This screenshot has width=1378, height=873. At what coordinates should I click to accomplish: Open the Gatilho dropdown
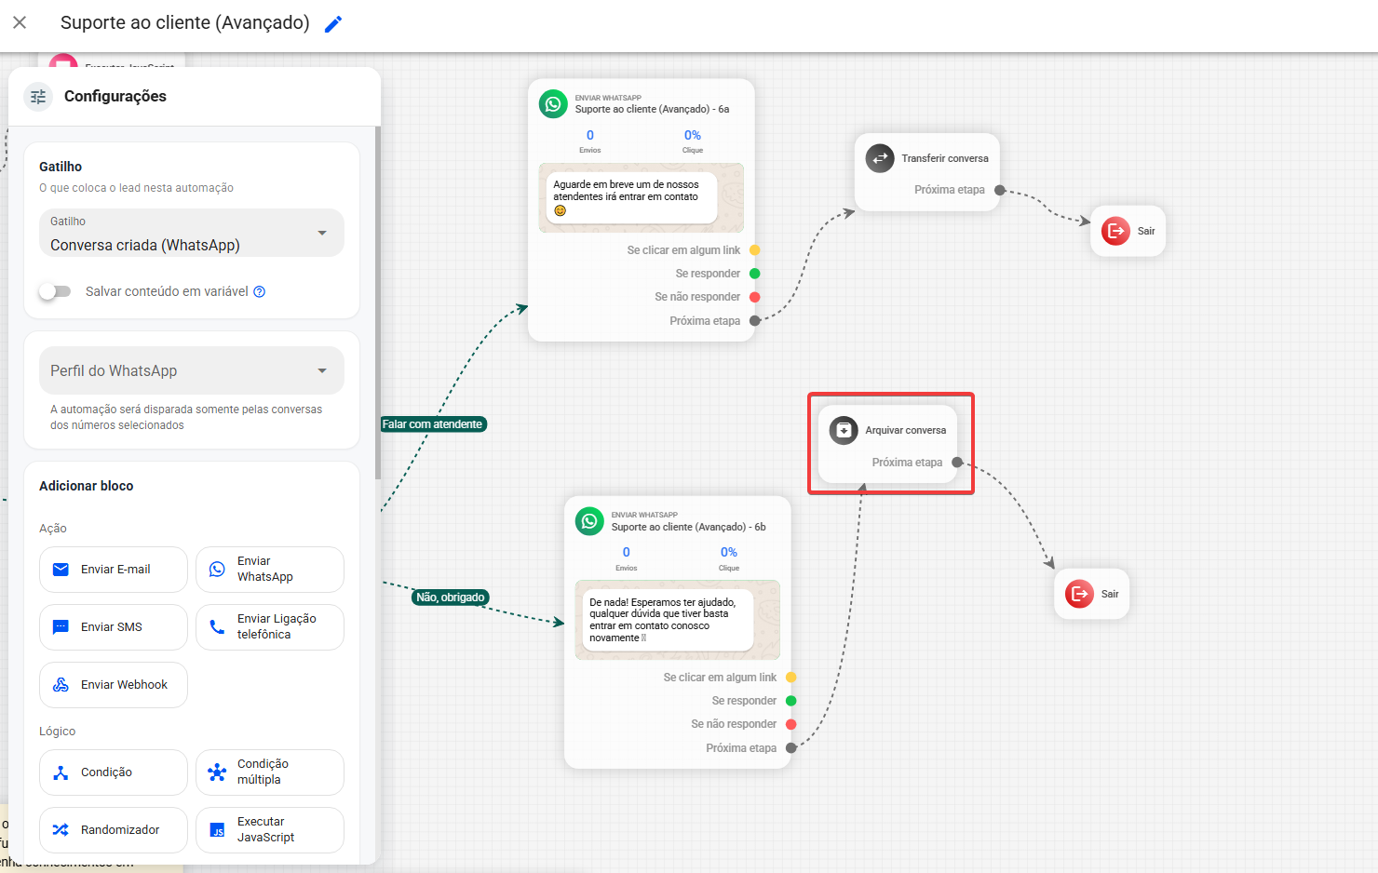192,233
